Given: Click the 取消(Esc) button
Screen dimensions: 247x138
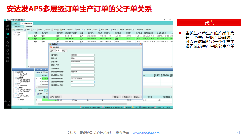Looking at the screenshot, I should 137,97.
